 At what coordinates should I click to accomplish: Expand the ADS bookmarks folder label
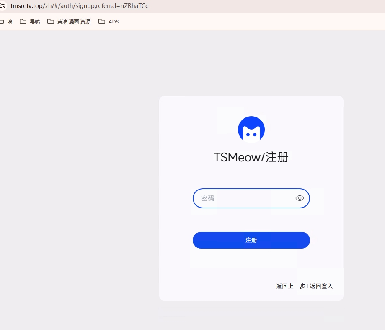click(x=114, y=22)
